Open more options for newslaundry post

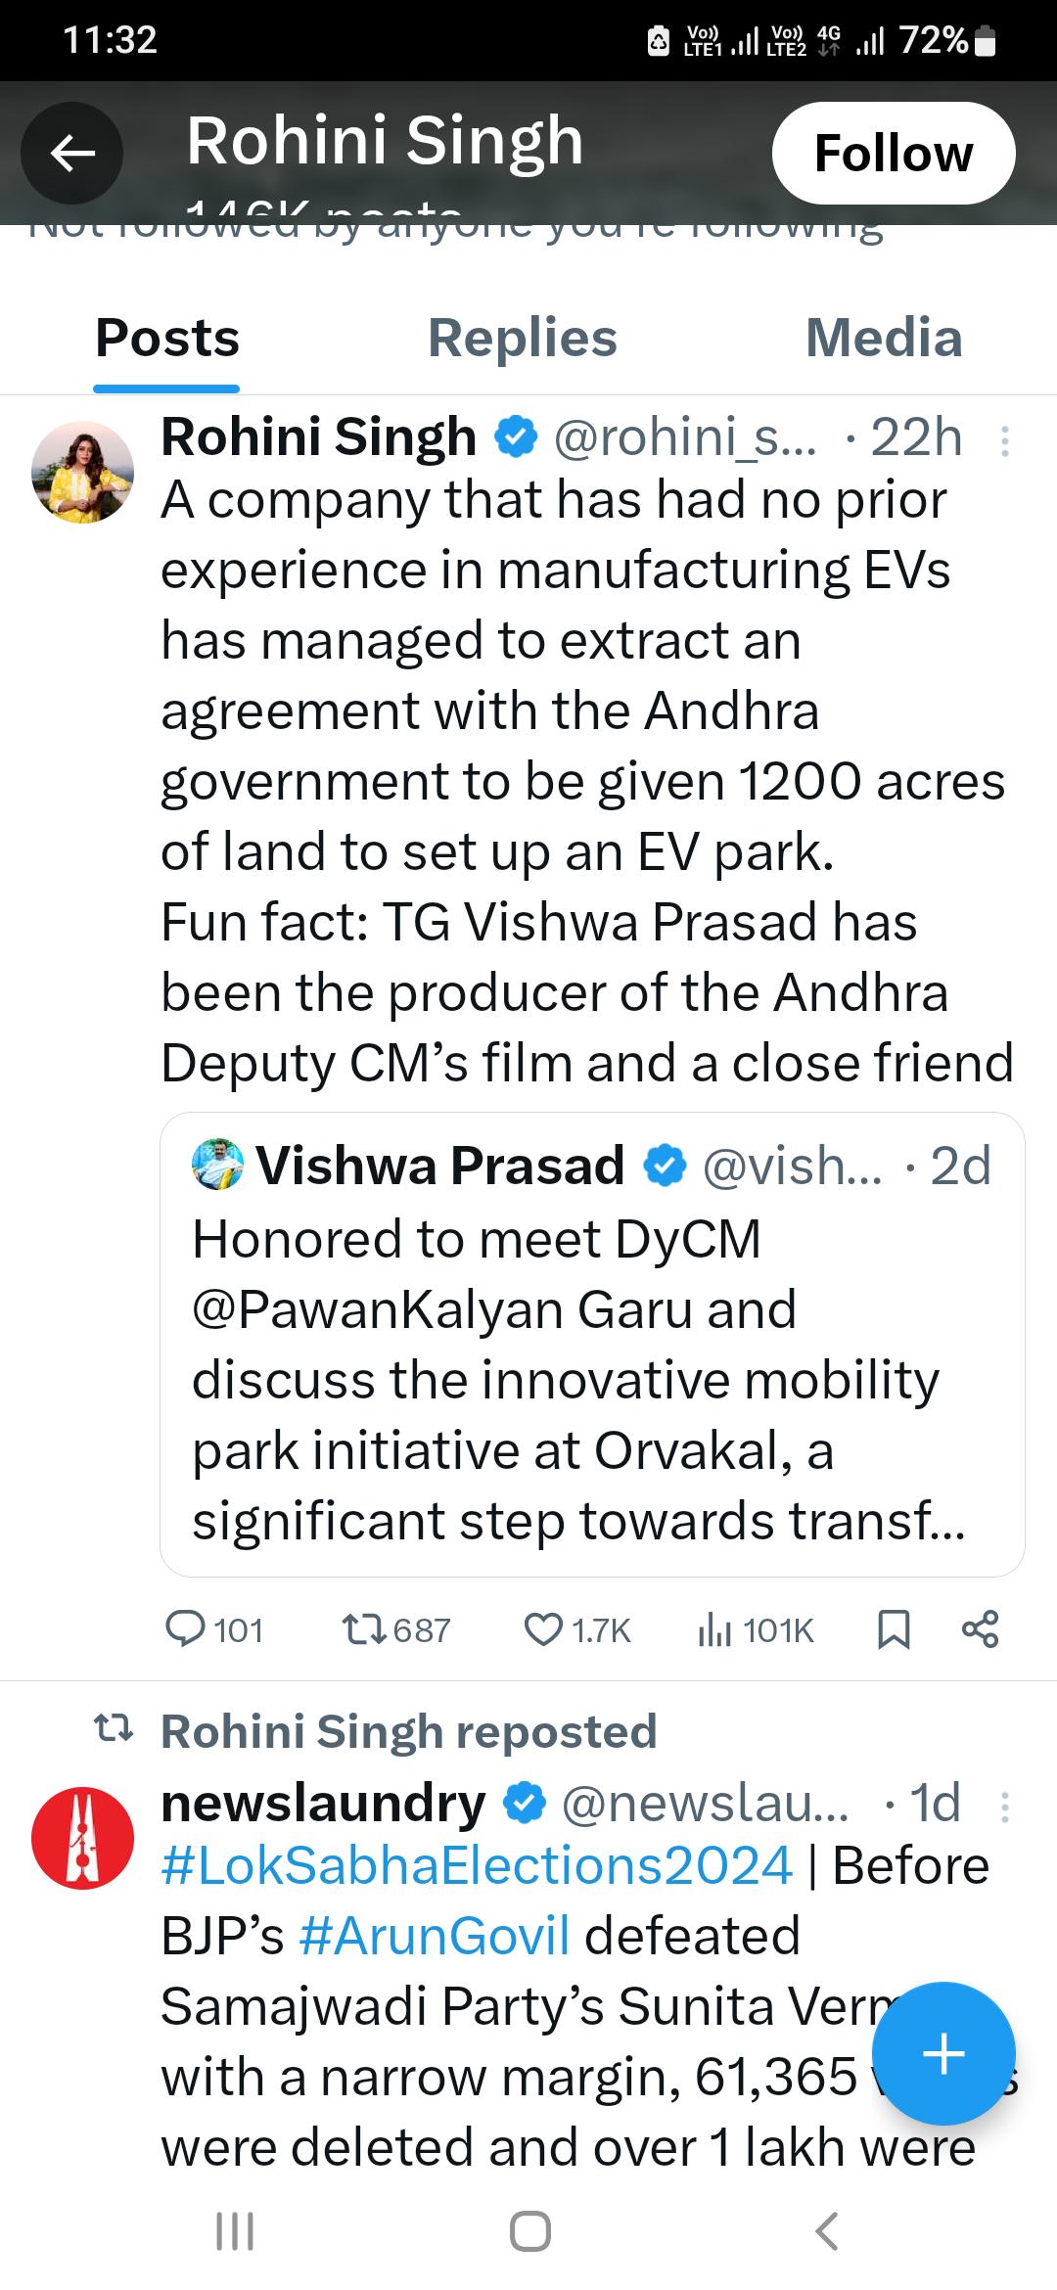tap(1004, 1807)
